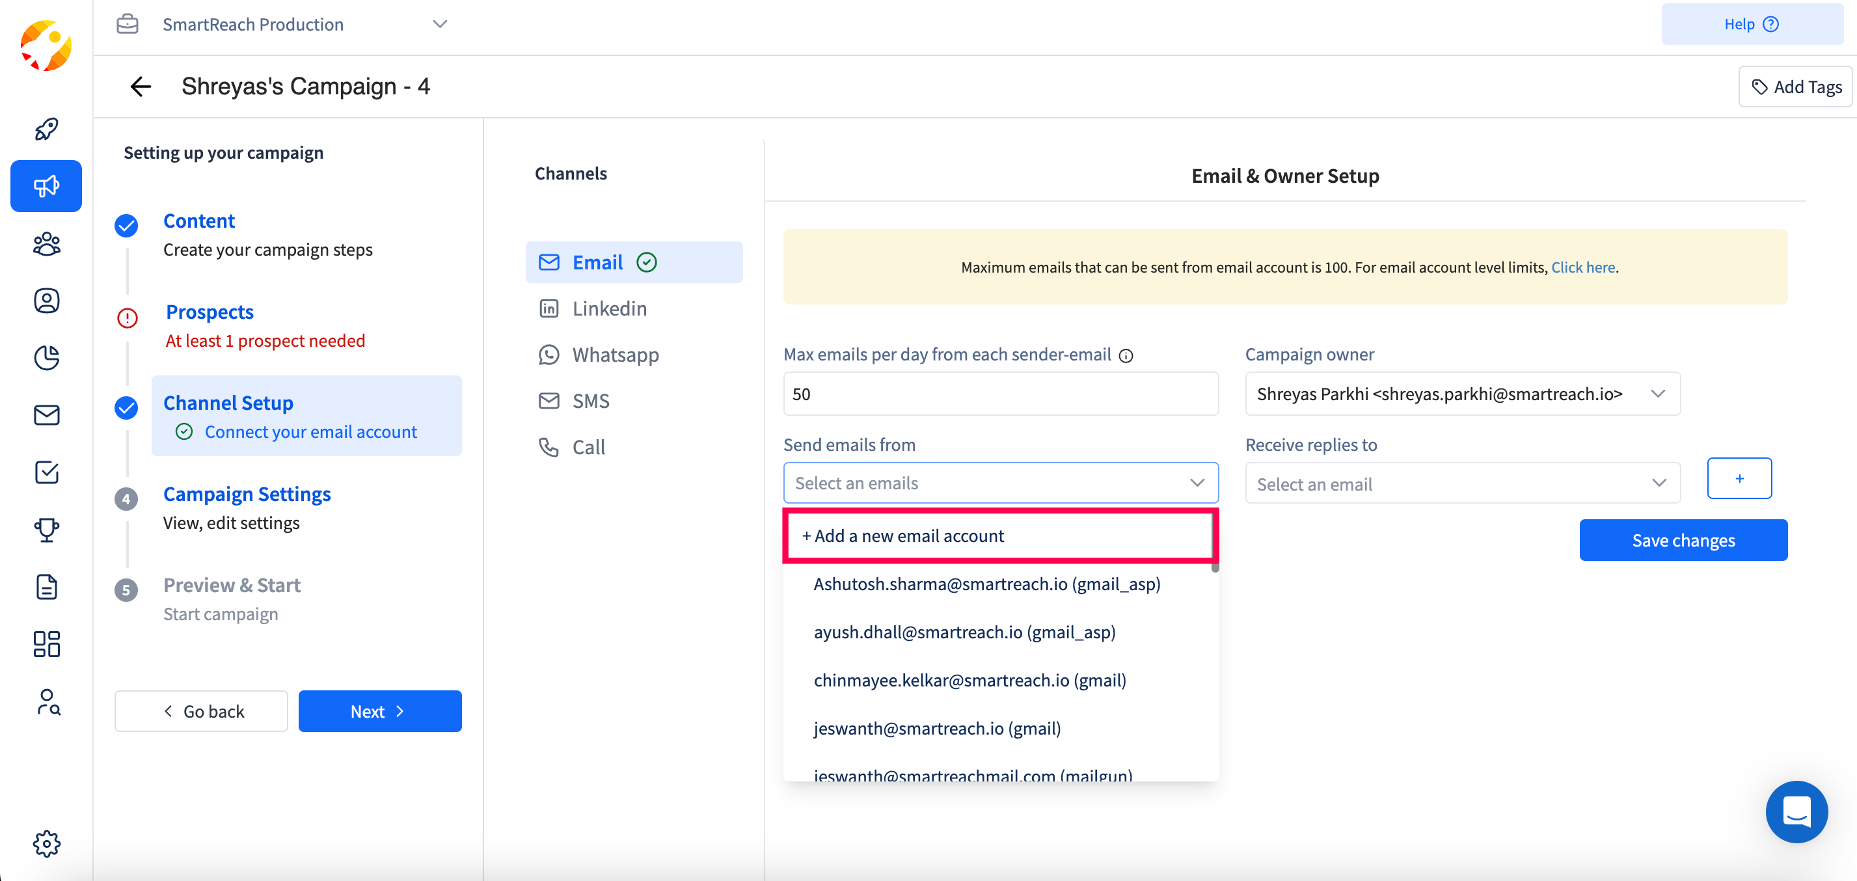Open the chat support bubble
This screenshot has width=1857, height=881.
coord(1796,812)
